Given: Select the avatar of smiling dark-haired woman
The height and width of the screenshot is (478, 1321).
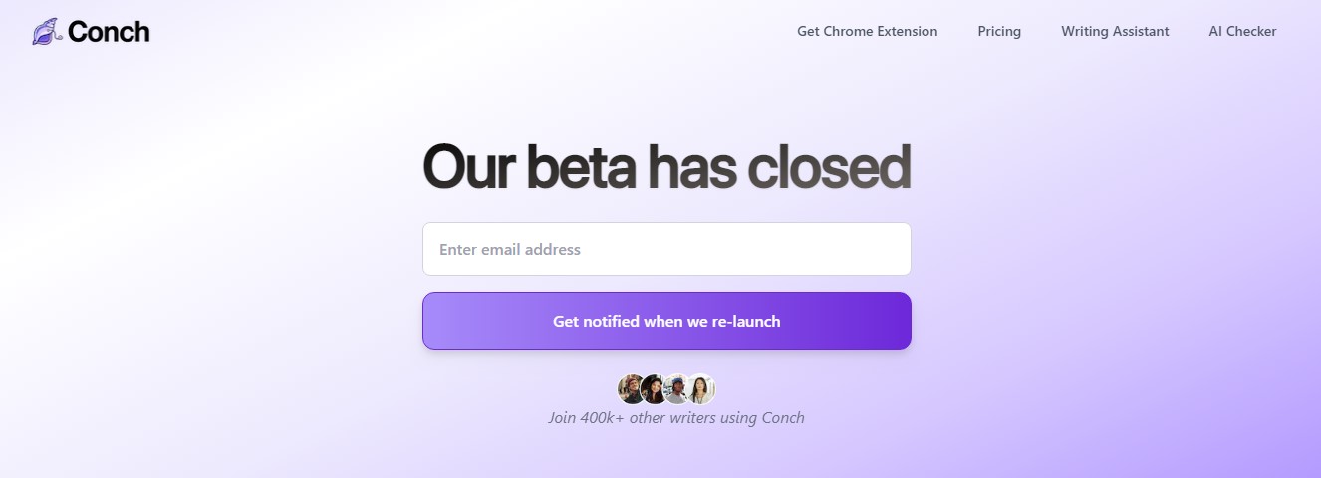Looking at the screenshot, I should [x=654, y=388].
